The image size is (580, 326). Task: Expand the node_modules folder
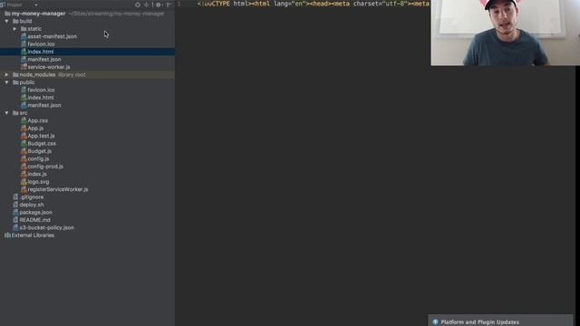click(x=6, y=74)
